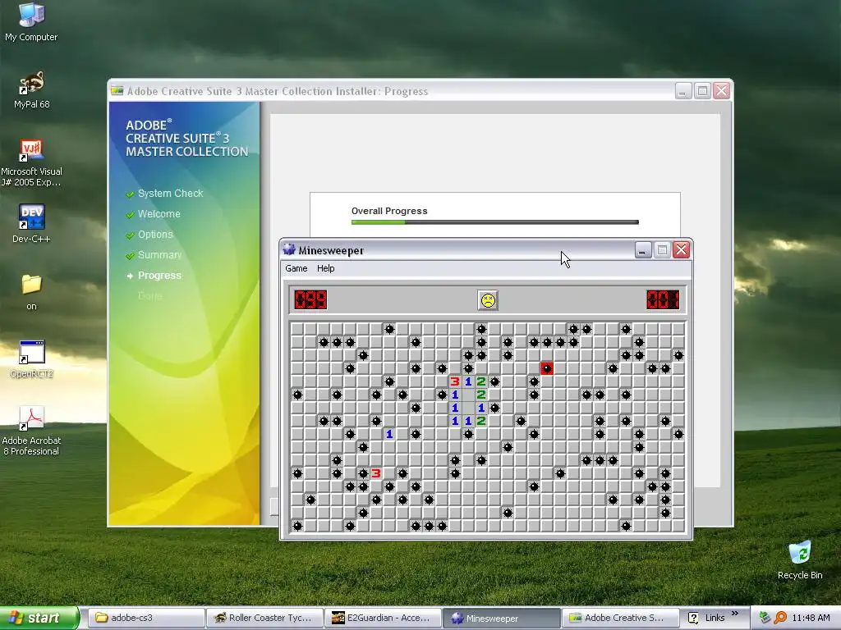
Task: Launch MyPal 68 browser shortcut
Action: [x=31, y=90]
